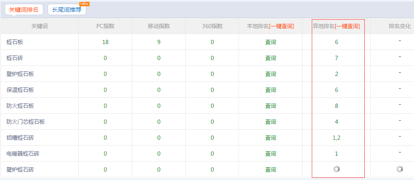Click PC指数 value 18 for 蛭石板

[x=105, y=42]
